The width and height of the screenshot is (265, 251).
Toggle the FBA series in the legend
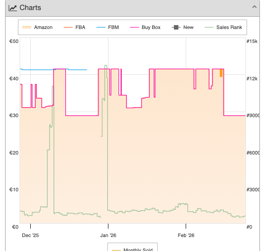pyautogui.click(x=74, y=27)
